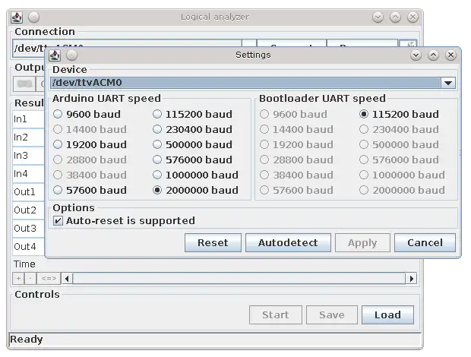Cancel the Settings dialog
This screenshot has height=357, width=471.
pos(425,242)
